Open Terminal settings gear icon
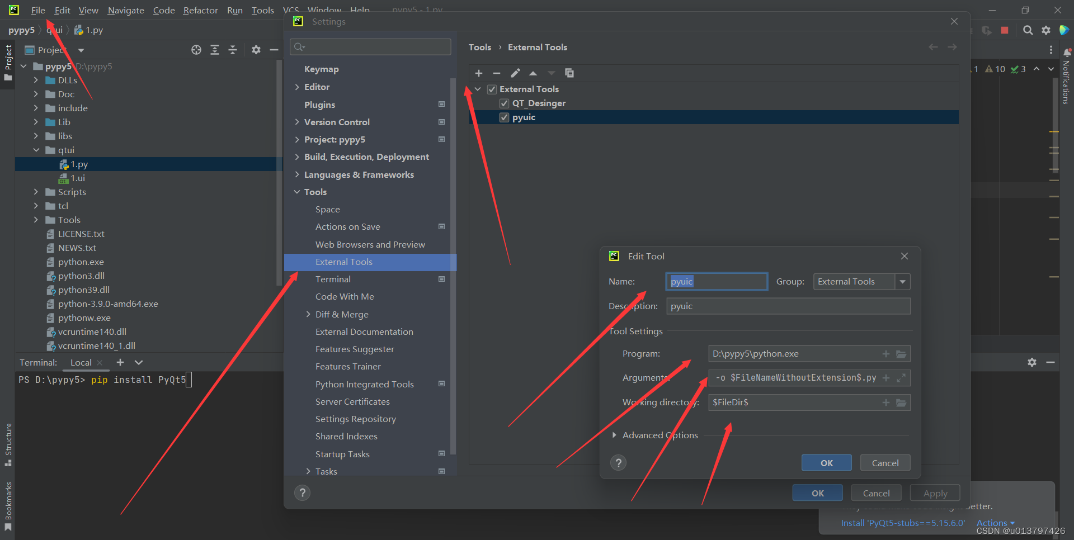The height and width of the screenshot is (540, 1074). (1032, 362)
